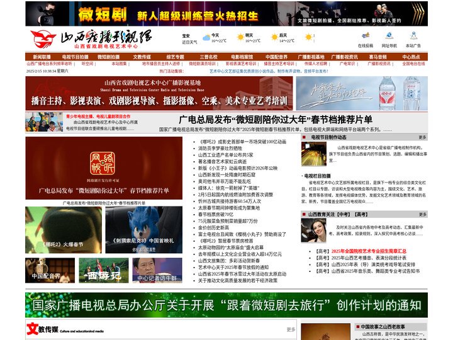Click tomorrow's sunny weather icon

coord(240,37)
